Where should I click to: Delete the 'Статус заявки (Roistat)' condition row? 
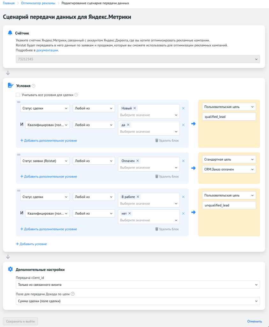[x=183, y=161]
